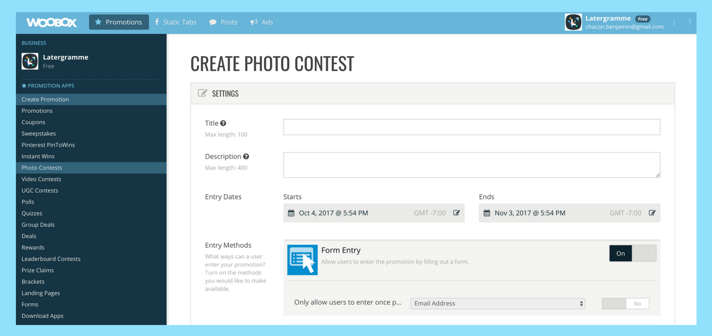Toggle the Form Entry On switch
The width and height of the screenshot is (712, 336).
[633, 253]
